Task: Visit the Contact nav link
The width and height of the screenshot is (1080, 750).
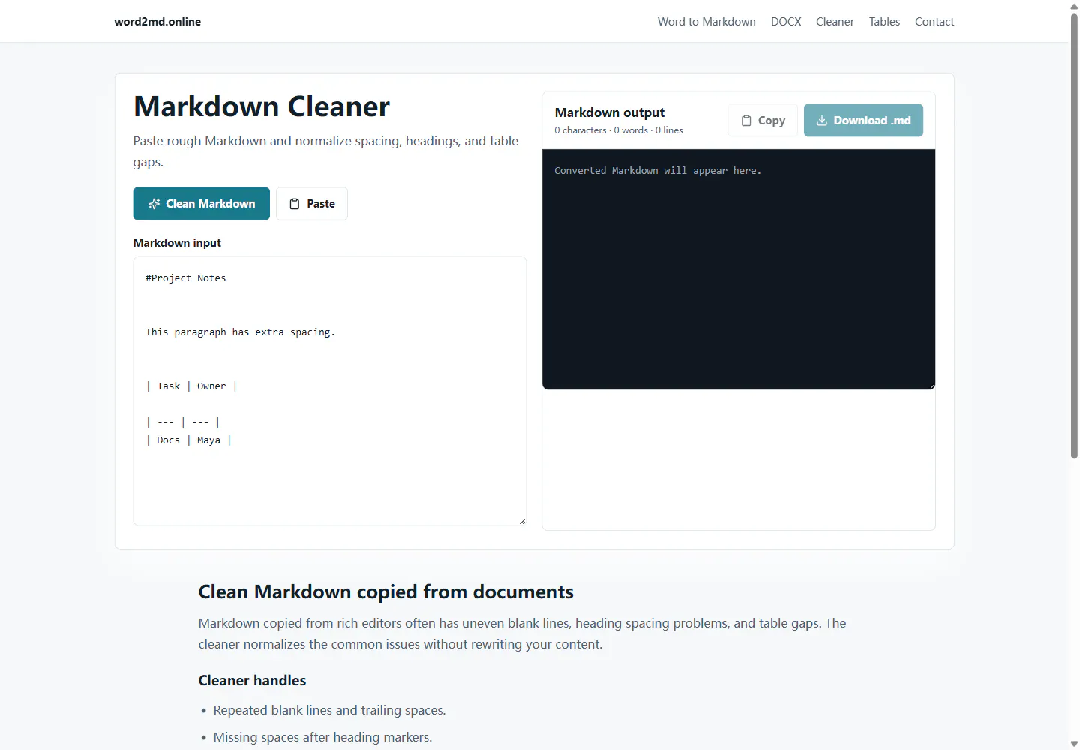Action: [x=934, y=22]
